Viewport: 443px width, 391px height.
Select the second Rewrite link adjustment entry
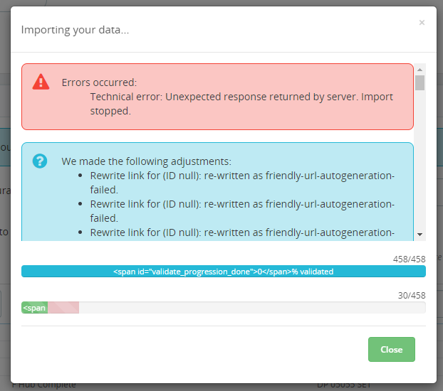coord(242,211)
